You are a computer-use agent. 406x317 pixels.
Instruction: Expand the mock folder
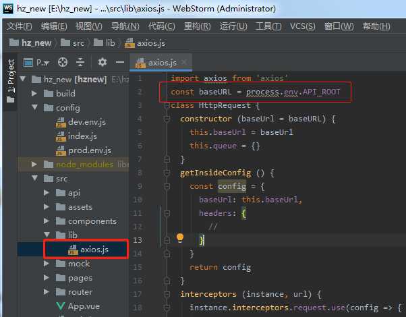pos(47,264)
